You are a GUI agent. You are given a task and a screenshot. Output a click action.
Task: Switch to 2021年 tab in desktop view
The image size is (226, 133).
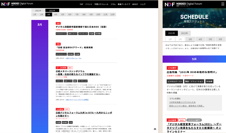[38, 11]
